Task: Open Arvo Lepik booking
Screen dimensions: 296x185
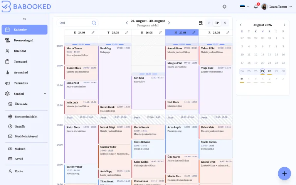Action: (x=182, y=139)
